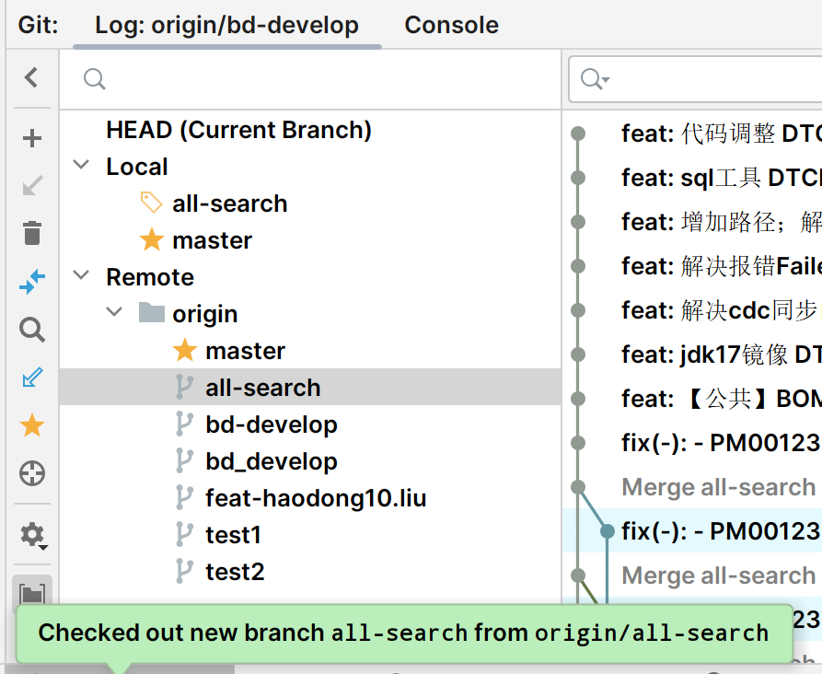Click the Update Selected arrow icon
This screenshot has width=822, height=674.
tap(32, 186)
